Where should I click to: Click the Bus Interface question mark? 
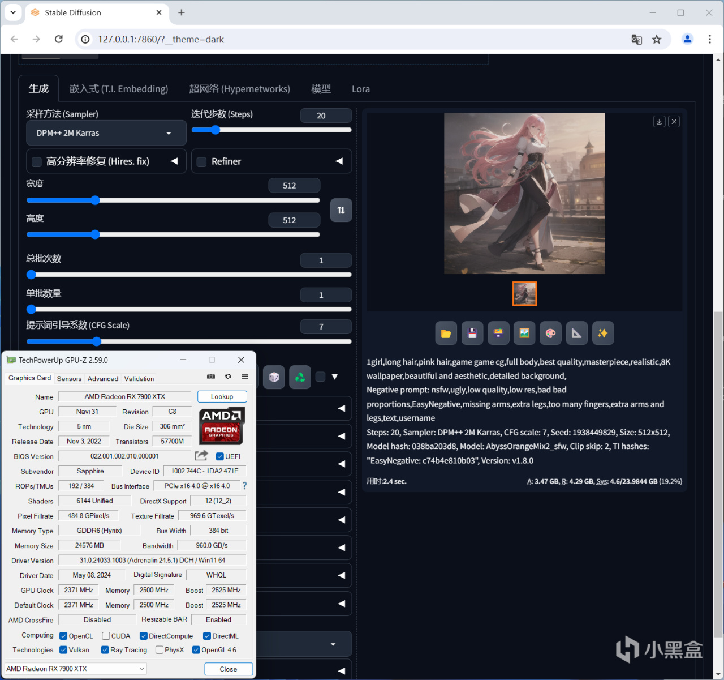tap(244, 486)
